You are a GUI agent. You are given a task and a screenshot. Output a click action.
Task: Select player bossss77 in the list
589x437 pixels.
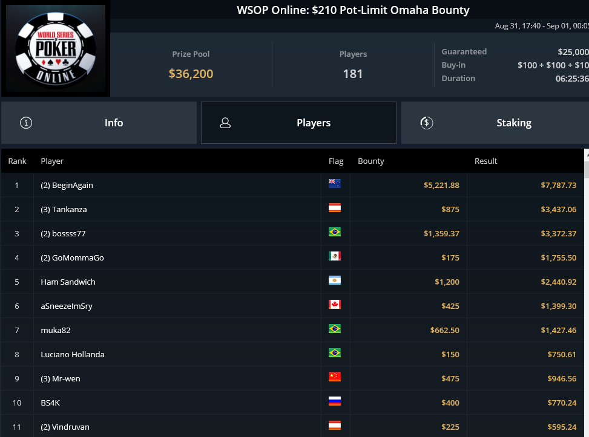tap(292, 233)
